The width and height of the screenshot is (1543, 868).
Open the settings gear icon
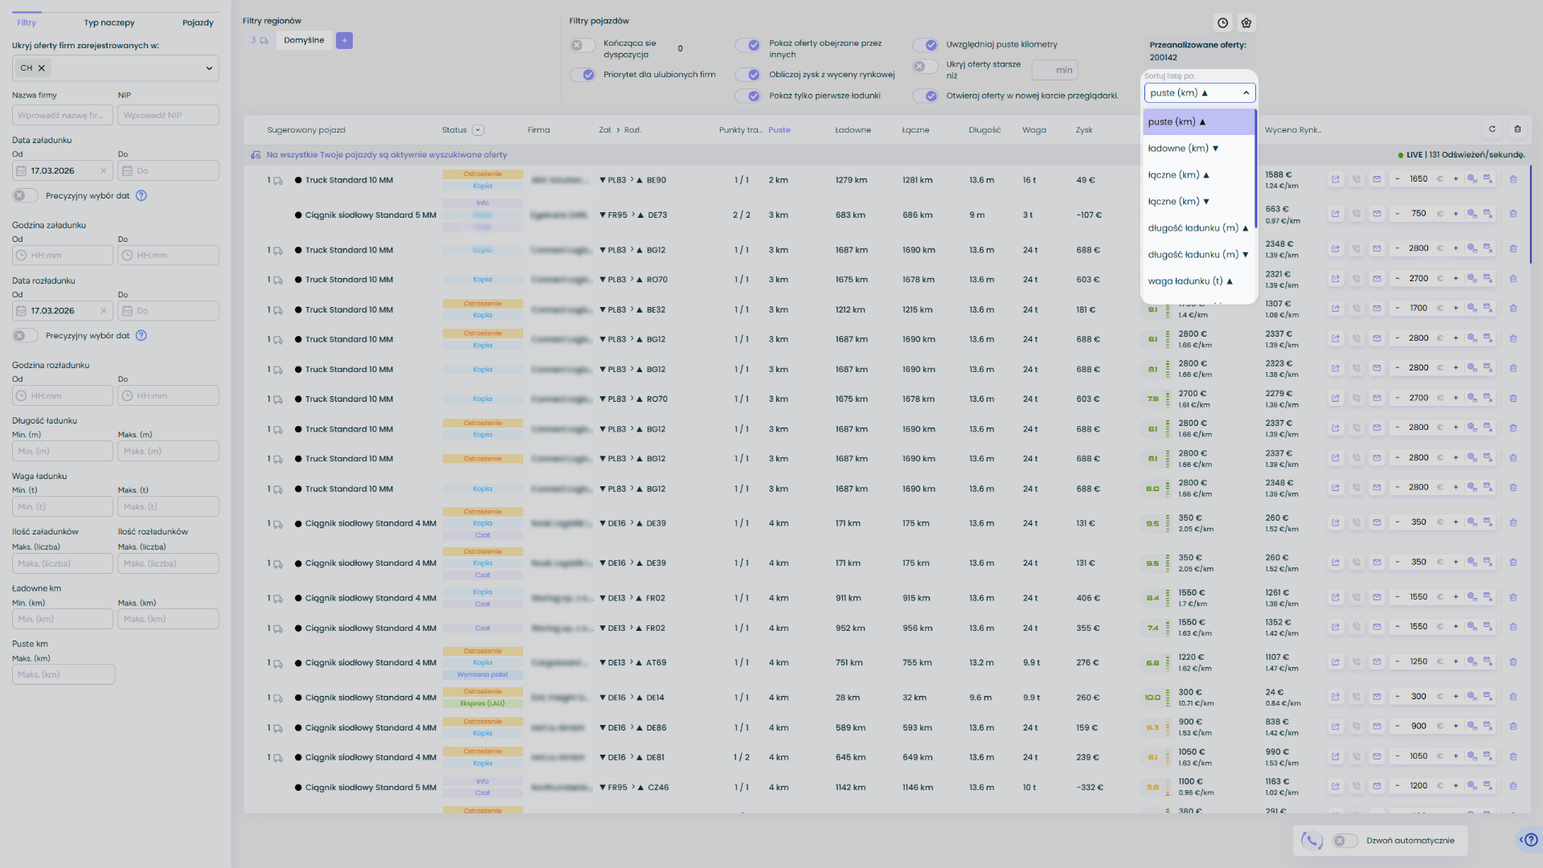click(x=1246, y=23)
